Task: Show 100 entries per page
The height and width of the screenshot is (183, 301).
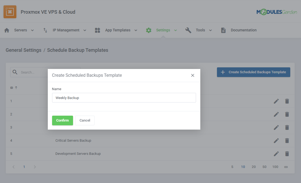Action: point(275,167)
